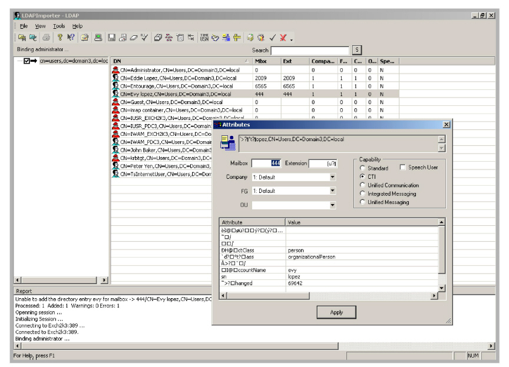Viewport: 509px width, 367px height.
Task: Open help via the yellow question mark icon
Action: [60, 38]
